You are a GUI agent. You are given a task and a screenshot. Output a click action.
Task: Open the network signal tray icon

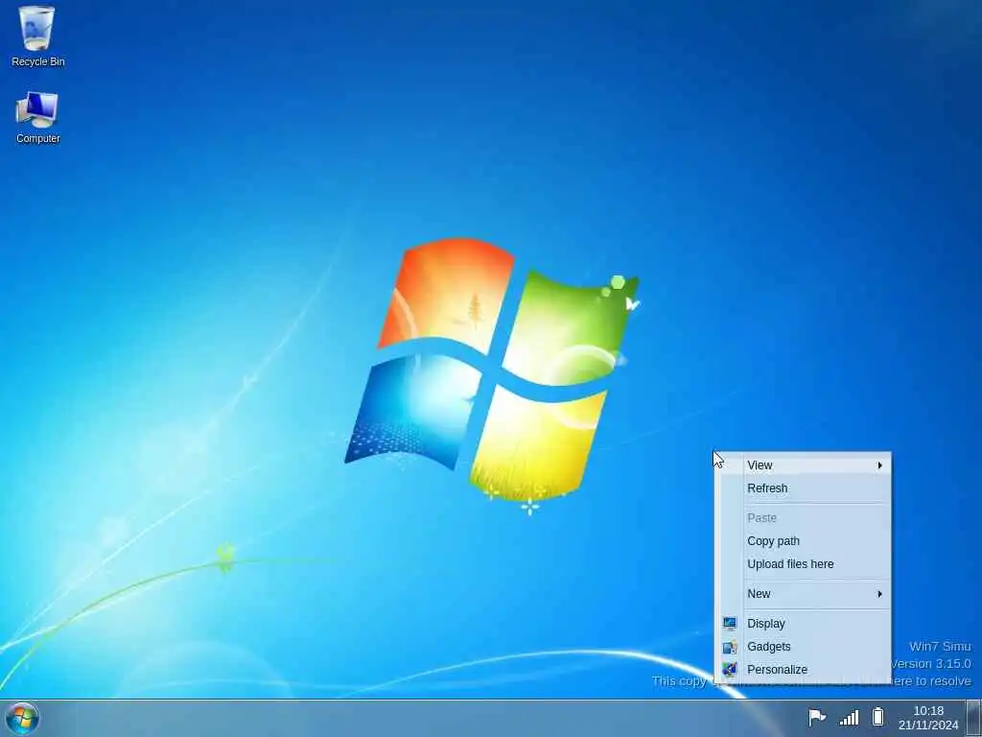[849, 717]
